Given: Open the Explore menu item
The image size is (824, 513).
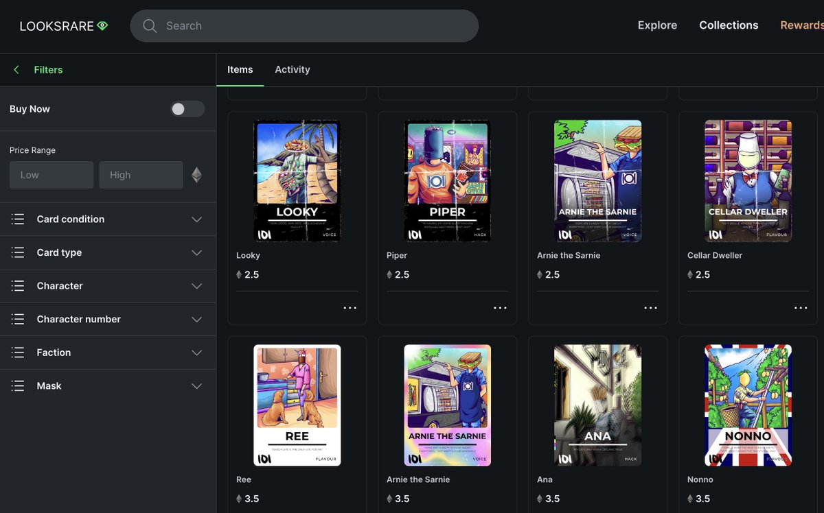Looking at the screenshot, I should (x=657, y=25).
